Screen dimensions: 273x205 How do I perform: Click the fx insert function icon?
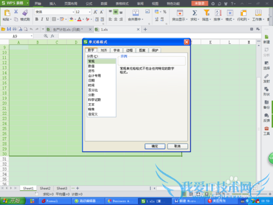pyautogui.click(x=52, y=36)
